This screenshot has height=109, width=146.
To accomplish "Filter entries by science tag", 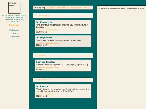I will click(x=59, y=8).
